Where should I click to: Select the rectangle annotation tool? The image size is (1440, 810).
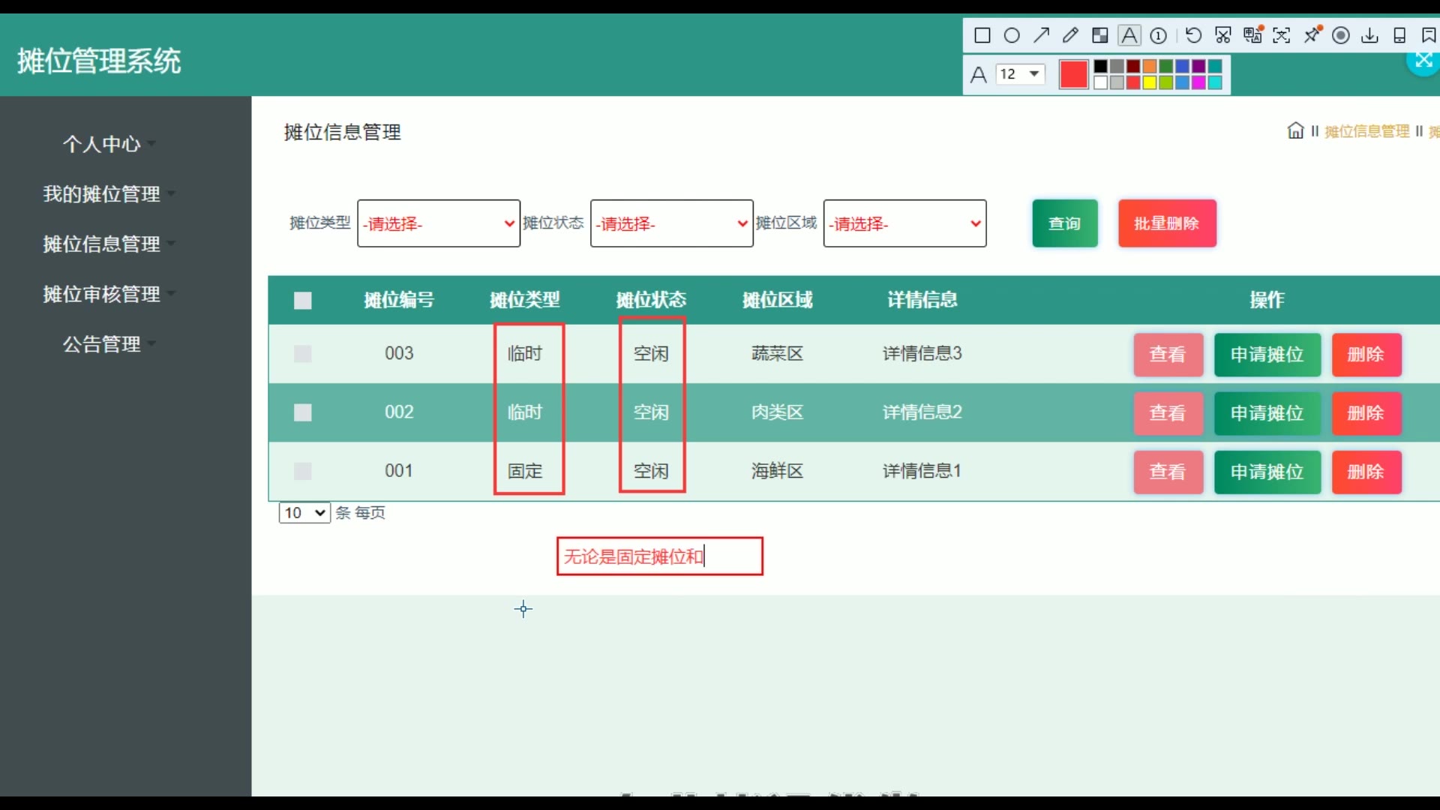982,35
